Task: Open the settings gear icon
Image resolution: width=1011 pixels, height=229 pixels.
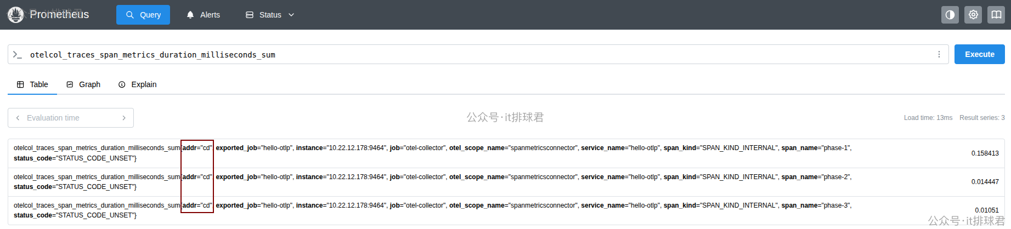Action: pos(973,15)
